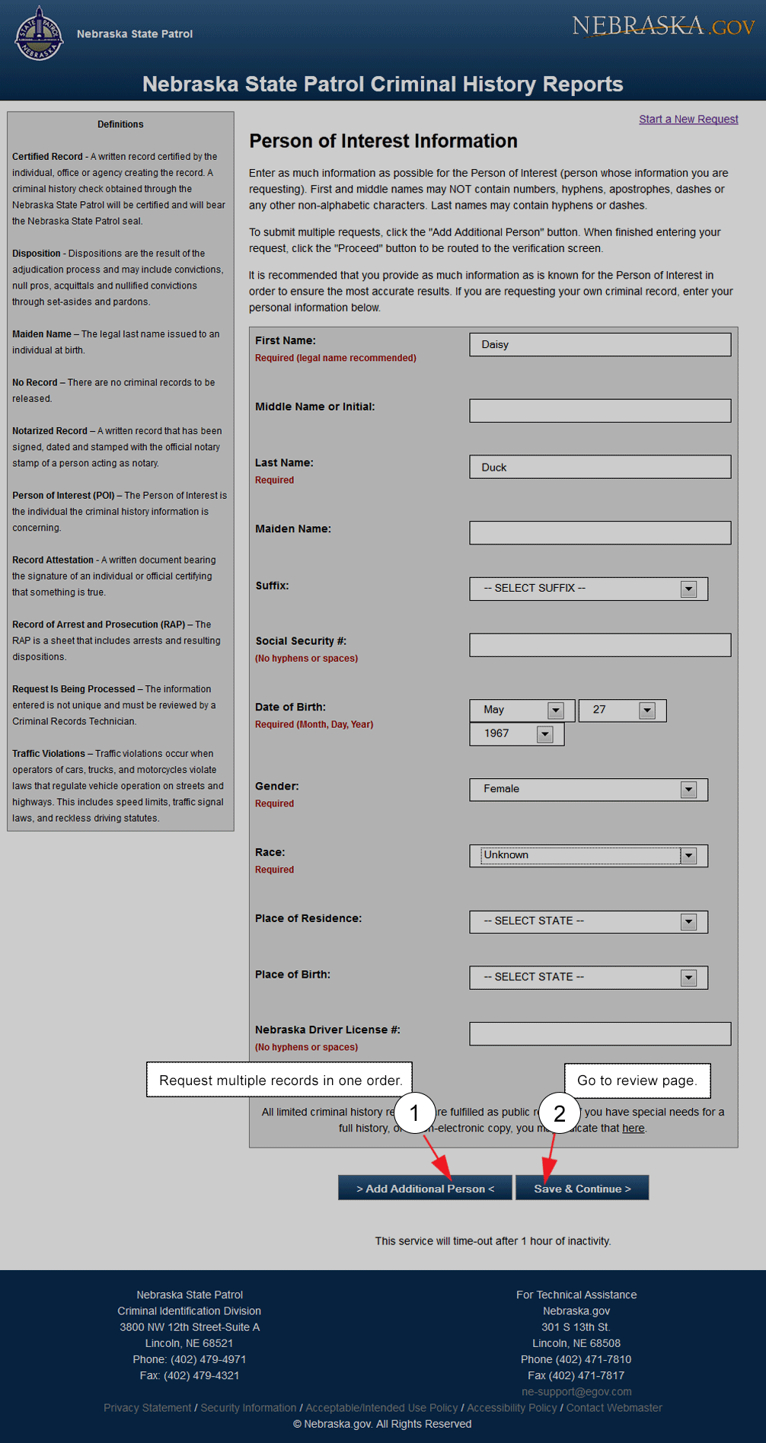This screenshot has height=1443, width=766.
Task: Click the Add Additional Person button
Action: tap(425, 1188)
